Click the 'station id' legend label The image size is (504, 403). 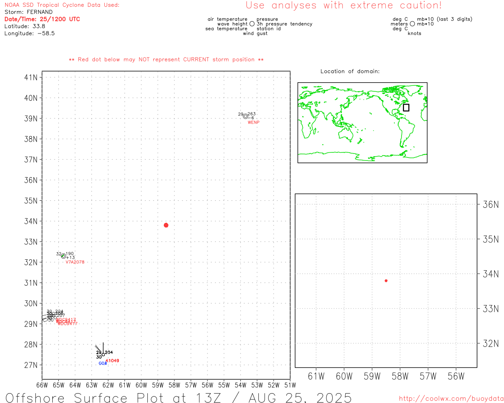pyautogui.click(x=269, y=29)
